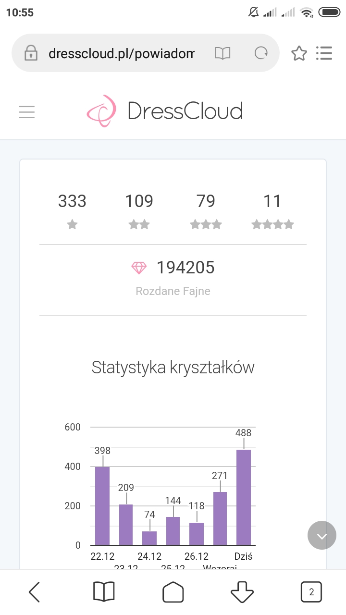Screen dimensions: 346x615
Task: Open reader mode book icon in address bar
Action: 222,53
